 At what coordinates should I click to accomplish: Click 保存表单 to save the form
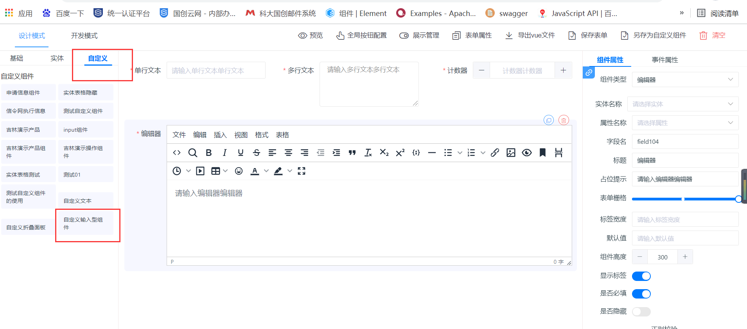point(588,36)
